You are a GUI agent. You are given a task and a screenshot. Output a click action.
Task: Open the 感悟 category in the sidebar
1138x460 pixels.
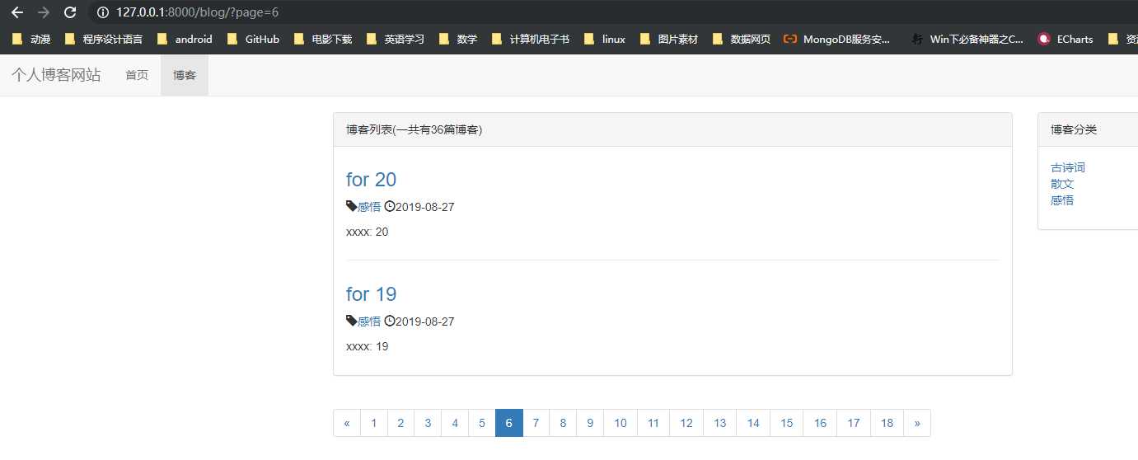click(x=1062, y=199)
